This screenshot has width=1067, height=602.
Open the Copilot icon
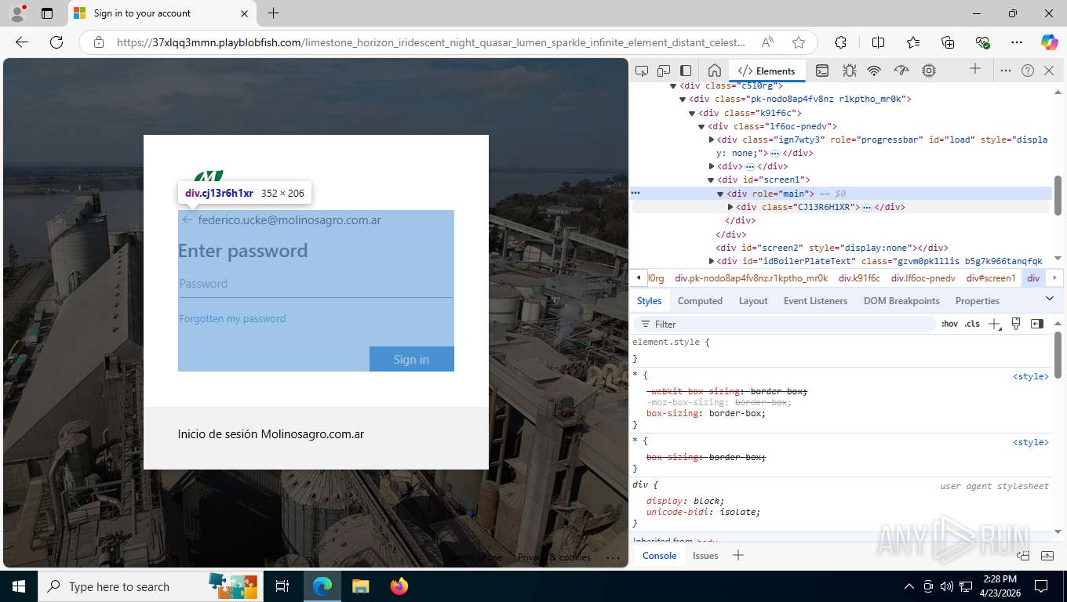[x=1049, y=42]
